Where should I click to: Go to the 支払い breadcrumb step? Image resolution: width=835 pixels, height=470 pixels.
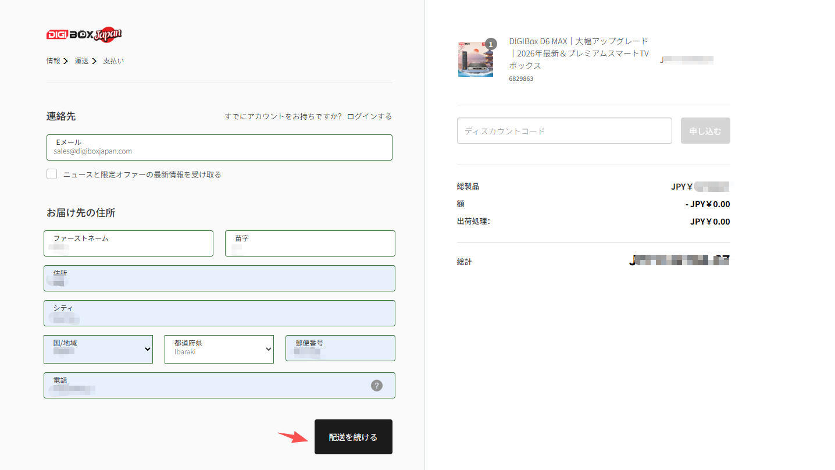[x=113, y=61]
